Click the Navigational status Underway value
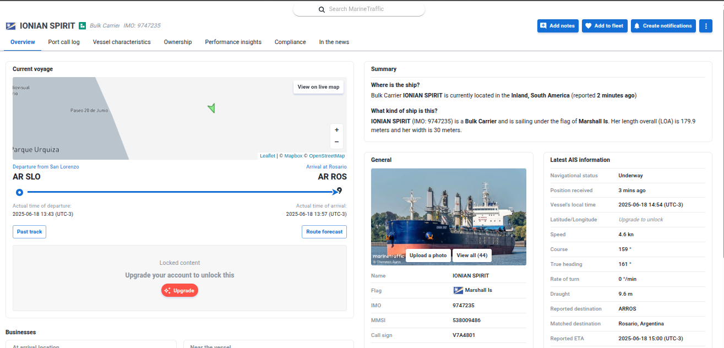724x348 pixels. point(630,176)
